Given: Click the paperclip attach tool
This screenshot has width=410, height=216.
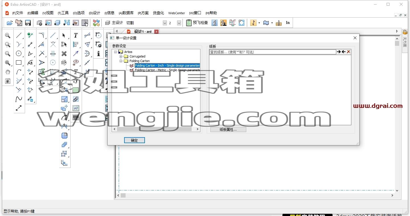Looking at the screenshot, I should point(76,99).
